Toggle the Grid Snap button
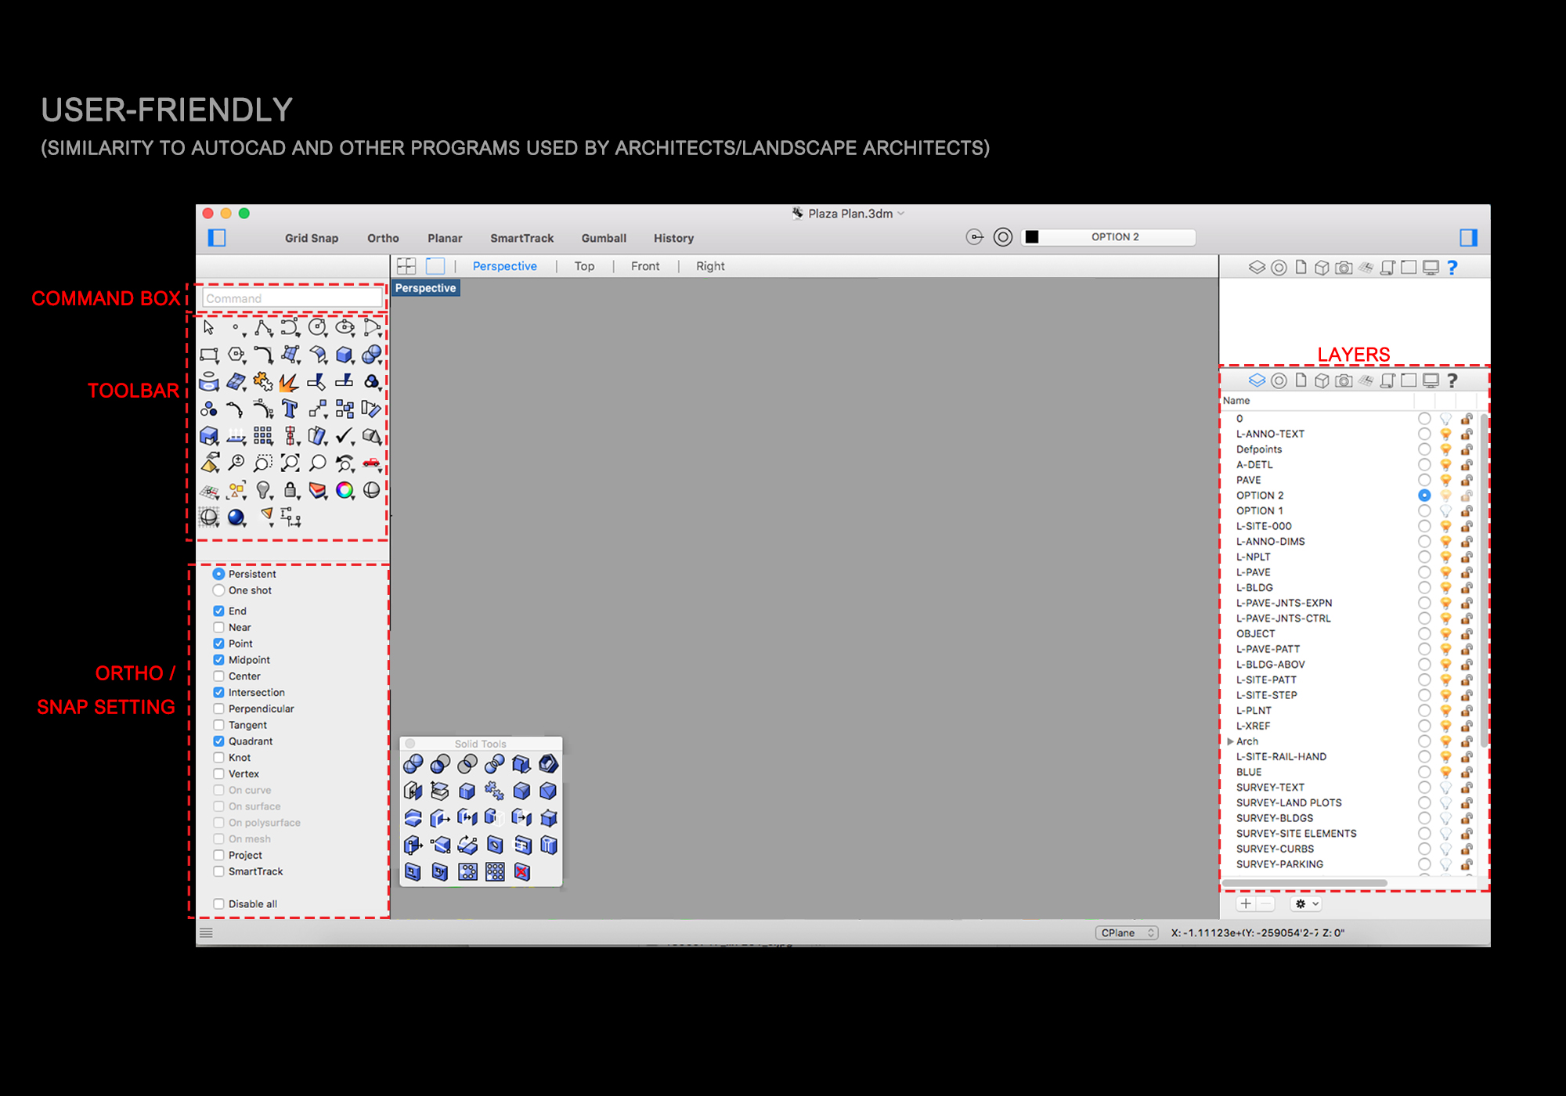 coord(312,238)
